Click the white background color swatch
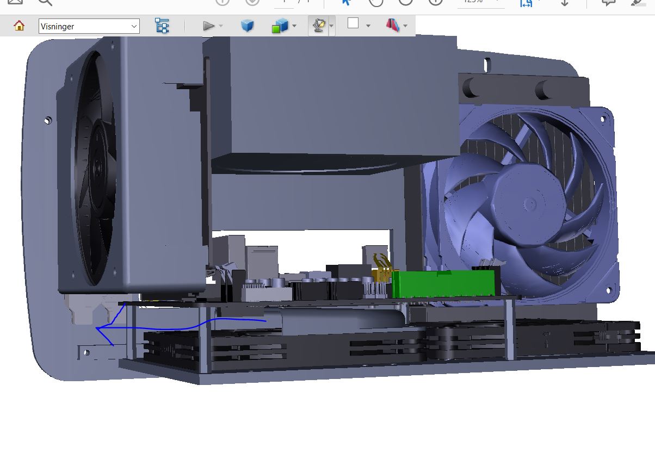This screenshot has width=655, height=472. 353,23
